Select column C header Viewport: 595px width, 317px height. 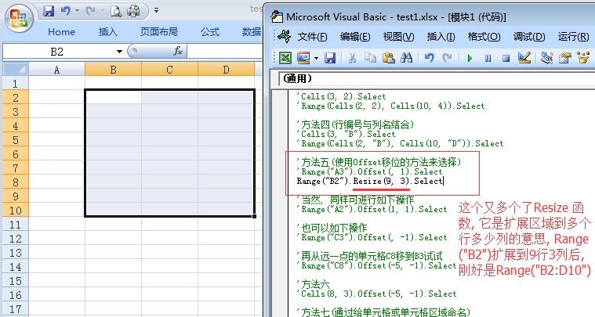pyautogui.click(x=169, y=70)
